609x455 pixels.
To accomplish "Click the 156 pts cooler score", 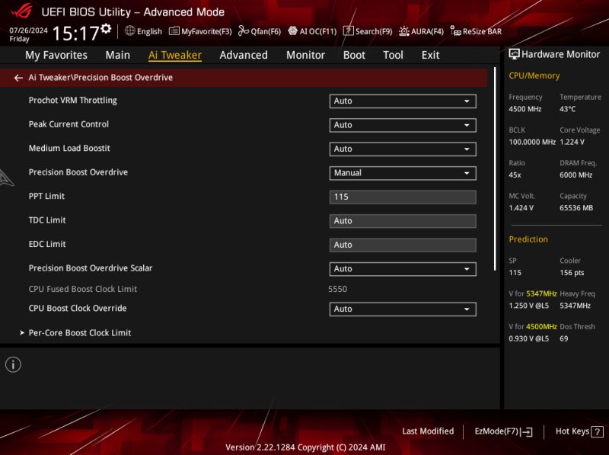I will click(572, 273).
